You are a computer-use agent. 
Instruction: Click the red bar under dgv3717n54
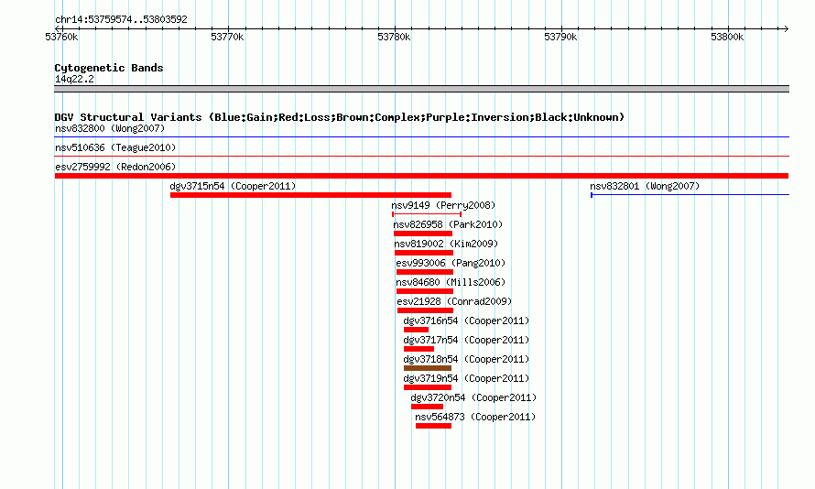pyautogui.click(x=418, y=349)
